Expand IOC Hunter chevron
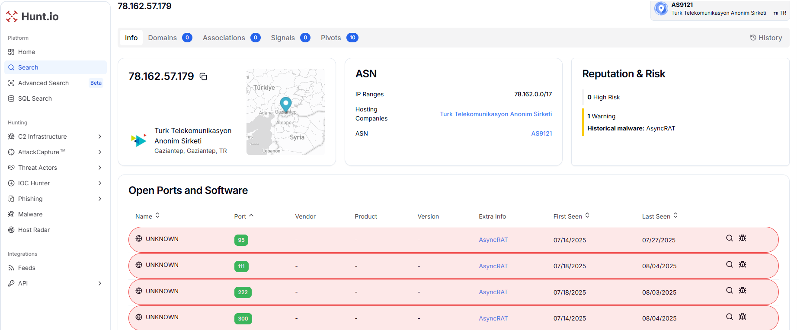 tap(100, 183)
